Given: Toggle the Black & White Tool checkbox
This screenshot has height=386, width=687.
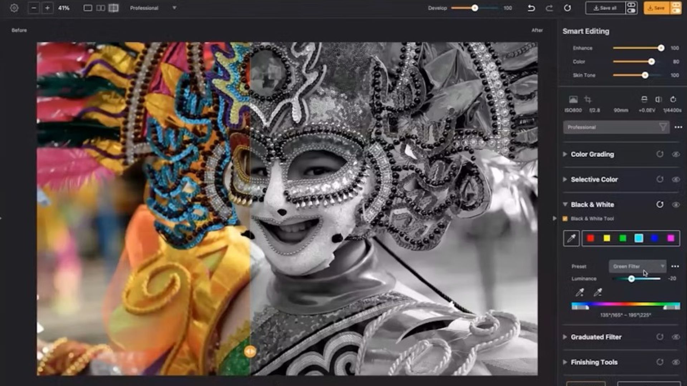Looking at the screenshot, I should coord(565,219).
